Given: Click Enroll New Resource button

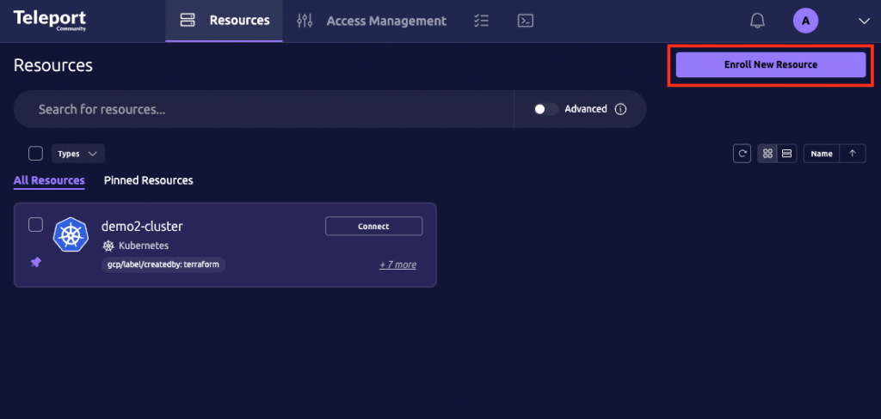Looking at the screenshot, I should click(770, 64).
